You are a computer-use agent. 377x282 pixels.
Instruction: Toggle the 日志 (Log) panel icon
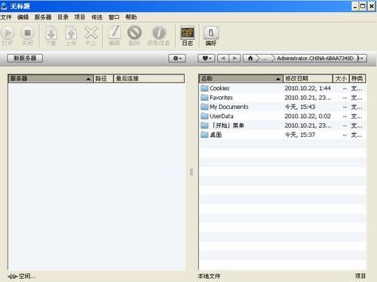(188, 33)
